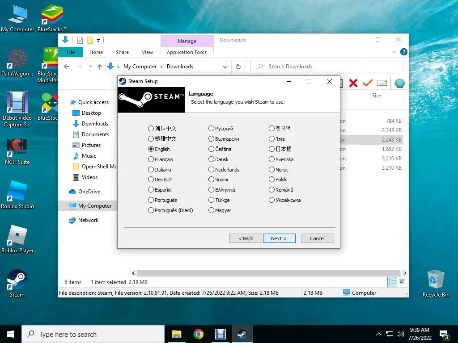This screenshot has width=458, height=343.
Task: Click the horizontal scrollbar in Explorer
Action: [x=269, y=273]
